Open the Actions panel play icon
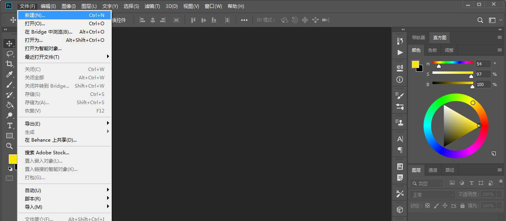The height and width of the screenshot is (221, 506). (x=400, y=52)
